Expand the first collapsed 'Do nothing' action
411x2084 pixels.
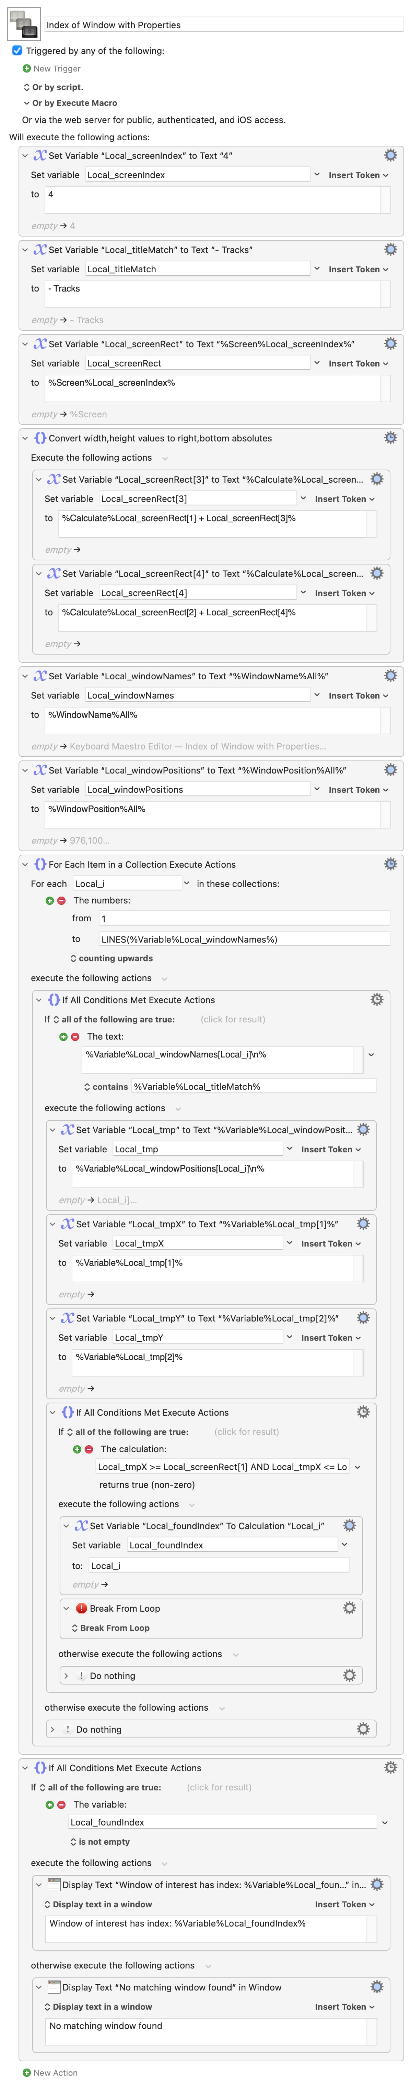66,1676
